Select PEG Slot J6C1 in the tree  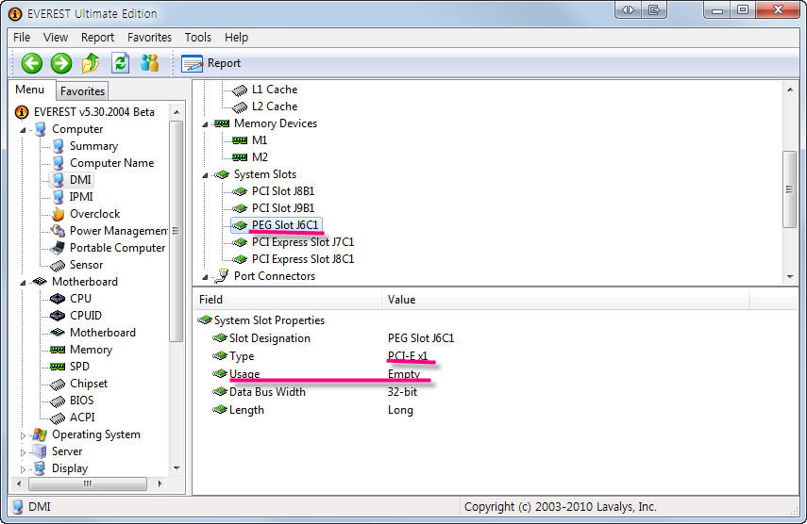click(x=285, y=225)
